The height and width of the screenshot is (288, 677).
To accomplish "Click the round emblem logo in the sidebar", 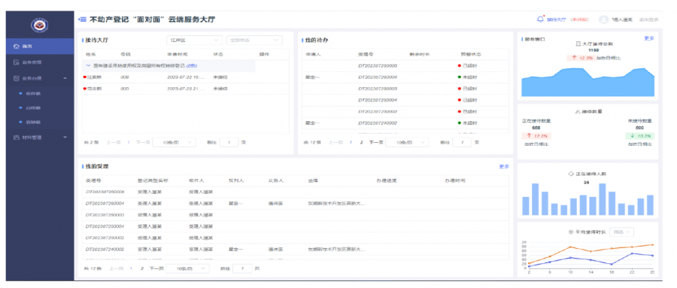I will [x=39, y=25].
